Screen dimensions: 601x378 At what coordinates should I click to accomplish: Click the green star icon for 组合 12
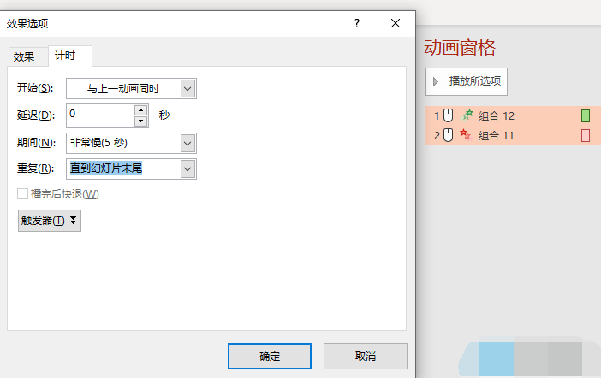point(467,115)
